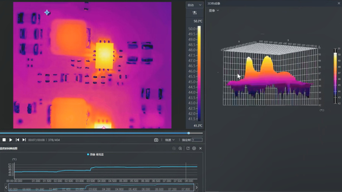Play the thermal video
The height and width of the screenshot is (192, 342).
click(11, 140)
